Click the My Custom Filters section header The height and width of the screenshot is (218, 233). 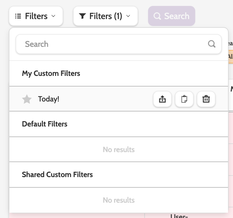pyautogui.click(x=51, y=74)
